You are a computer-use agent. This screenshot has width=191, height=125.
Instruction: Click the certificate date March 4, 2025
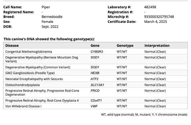point(156,22)
